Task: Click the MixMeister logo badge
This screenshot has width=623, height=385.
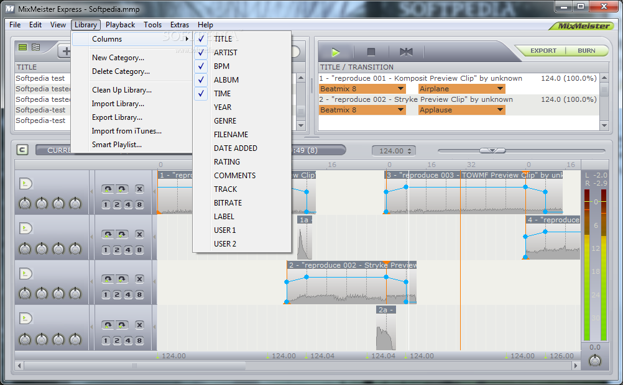Action: (x=582, y=26)
